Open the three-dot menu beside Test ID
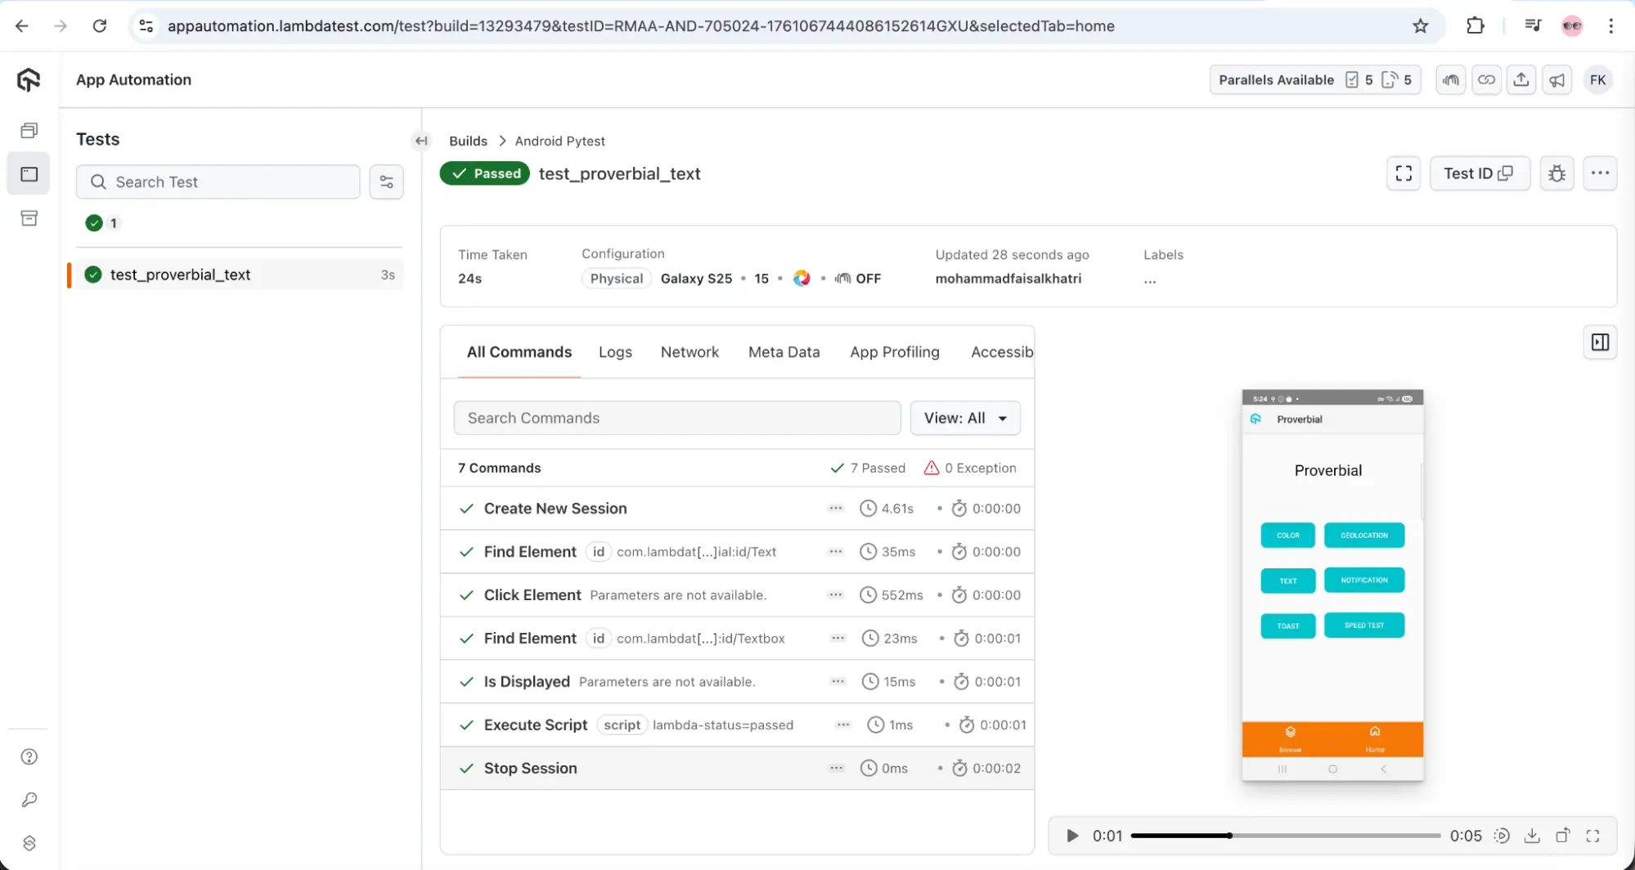 [x=1601, y=173]
